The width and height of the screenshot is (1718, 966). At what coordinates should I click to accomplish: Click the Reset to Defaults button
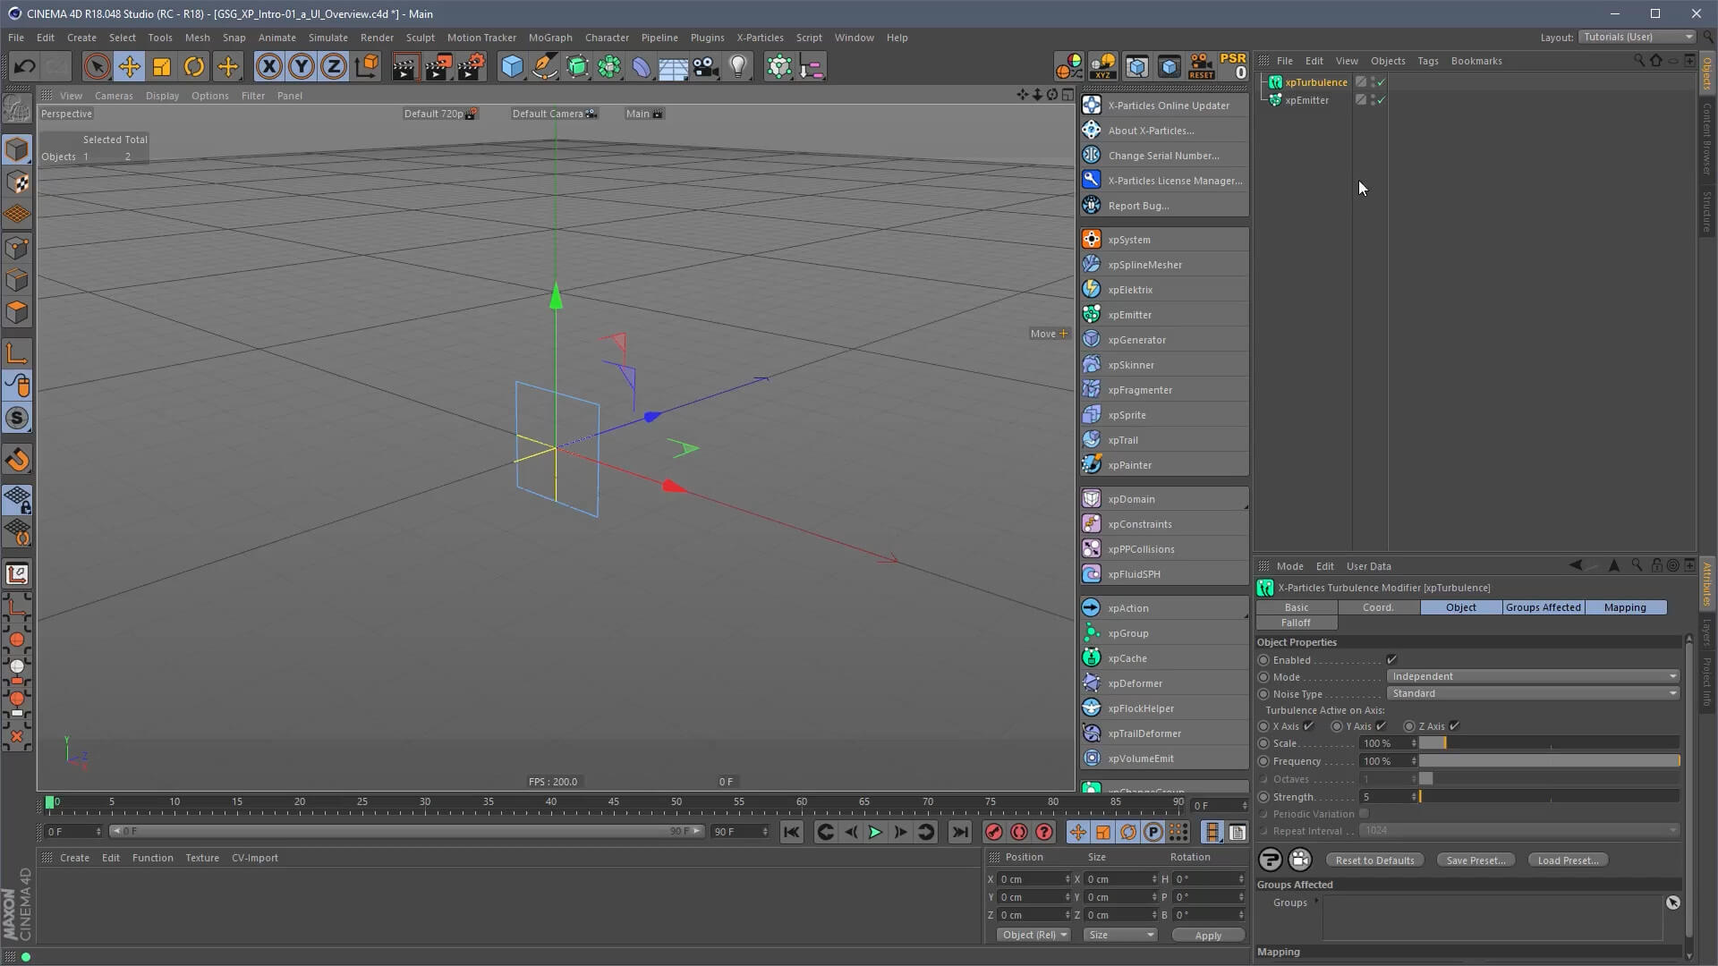coord(1374,860)
